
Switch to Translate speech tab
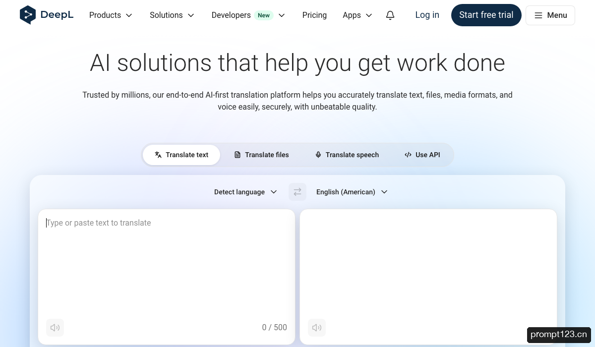tap(347, 155)
